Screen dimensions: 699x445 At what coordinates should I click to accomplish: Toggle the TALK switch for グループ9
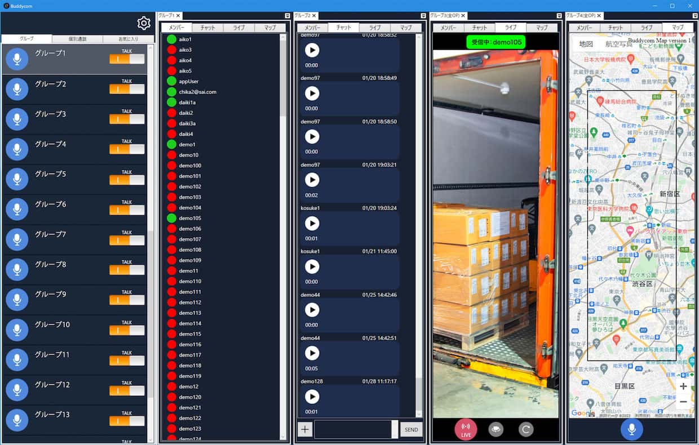[127, 300]
